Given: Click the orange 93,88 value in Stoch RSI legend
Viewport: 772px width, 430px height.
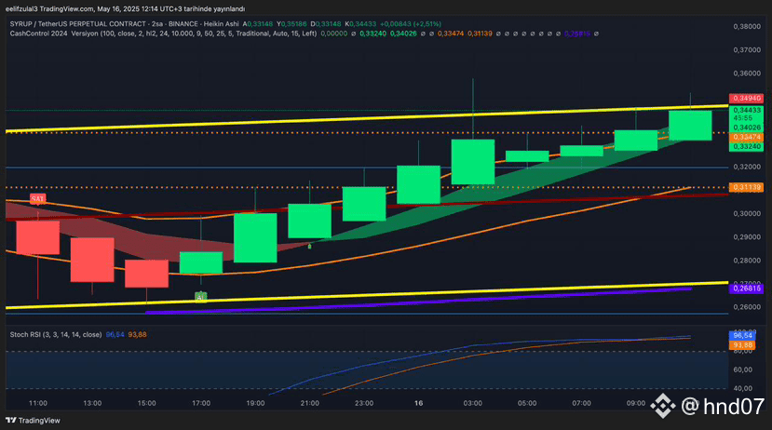Looking at the screenshot, I should coord(138,334).
